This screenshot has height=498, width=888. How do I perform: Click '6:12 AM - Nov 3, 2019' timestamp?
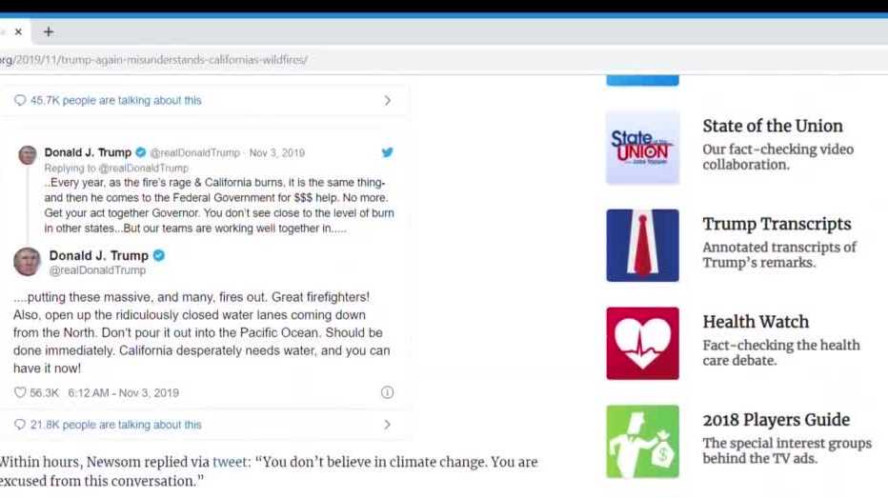pyautogui.click(x=124, y=392)
